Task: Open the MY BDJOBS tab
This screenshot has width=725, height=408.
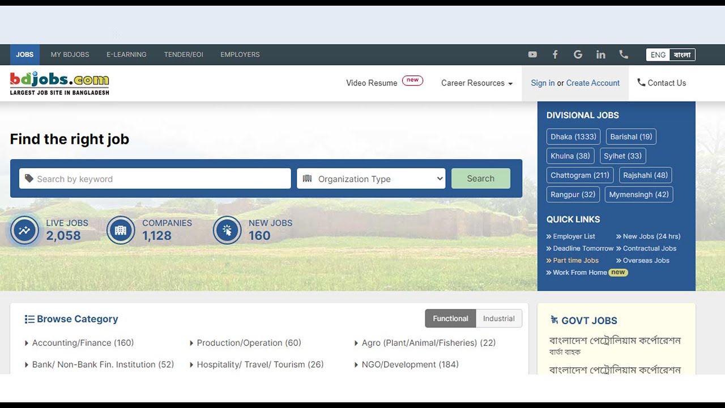Action: 70,54
